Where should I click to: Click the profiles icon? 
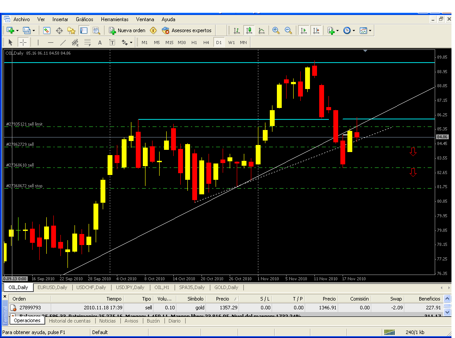pos(26,30)
